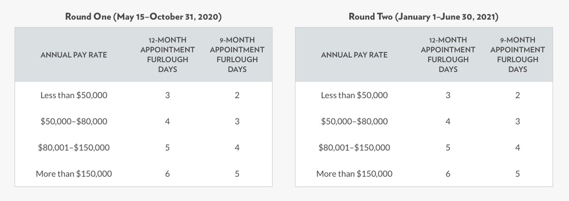The width and height of the screenshot is (569, 201).
Task: Select Round One Annual Pay Rate header
Action: pyautogui.click(x=74, y=55)
